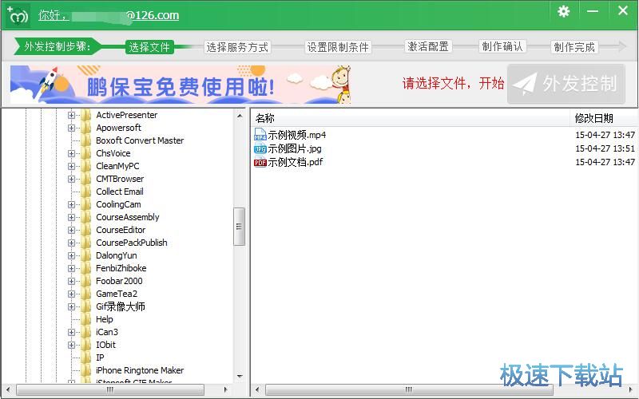The image size is (639, 399).
Task: Click the DalongYun folder icon
Action: [85, 255]
